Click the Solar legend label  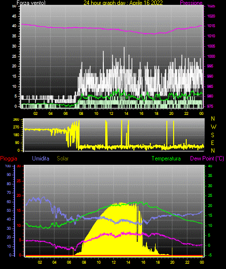[x=63, y=158]
